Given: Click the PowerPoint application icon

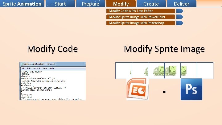Looking at the screenshot, I should coord(138,89).
